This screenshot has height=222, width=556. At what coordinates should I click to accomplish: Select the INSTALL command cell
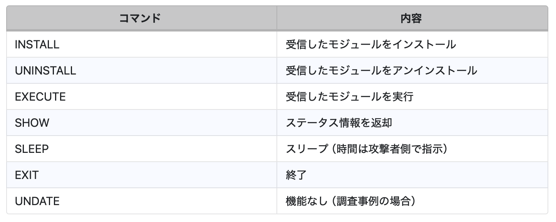click(x=37, y=45)
